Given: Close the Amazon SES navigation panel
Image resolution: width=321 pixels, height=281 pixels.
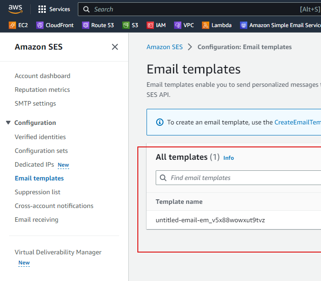Looking at the screenshot, I should 115,47.
